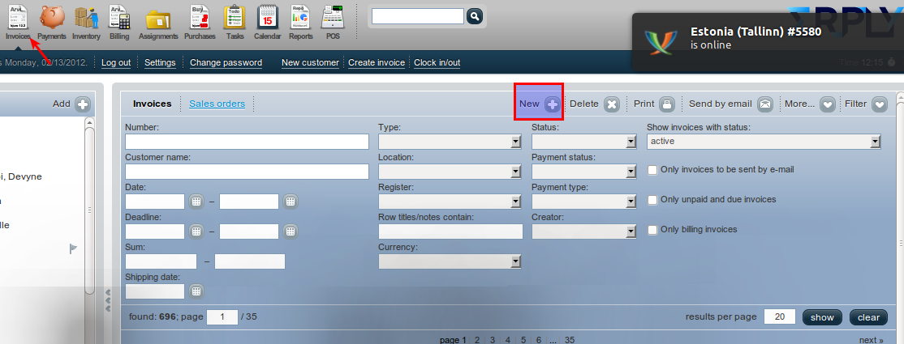Open the Currency dropdown

point(450,261)
